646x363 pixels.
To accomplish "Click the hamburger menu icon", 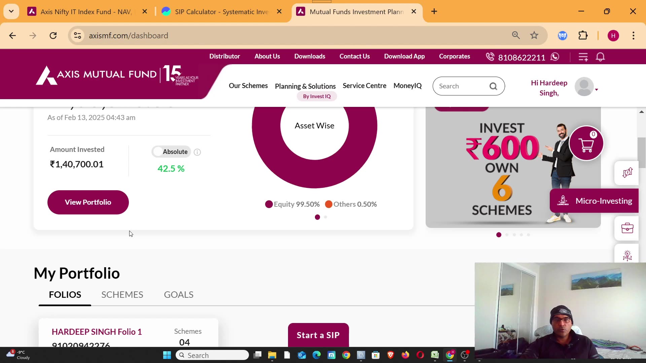I will pos(583,57).
